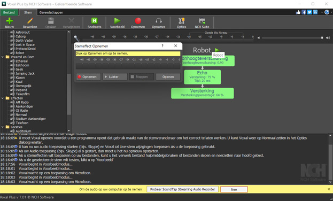Select the Auditorium location

[23, 131]
